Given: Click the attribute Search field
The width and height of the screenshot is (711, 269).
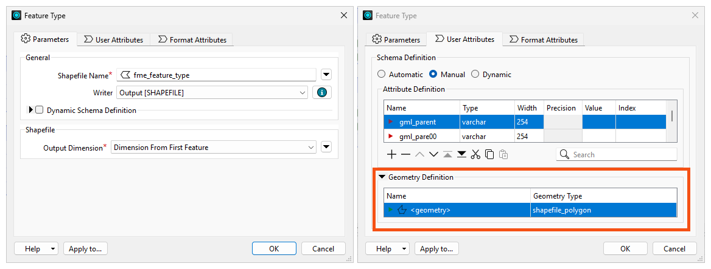Looking at the screenshot, I should point(616,155).
